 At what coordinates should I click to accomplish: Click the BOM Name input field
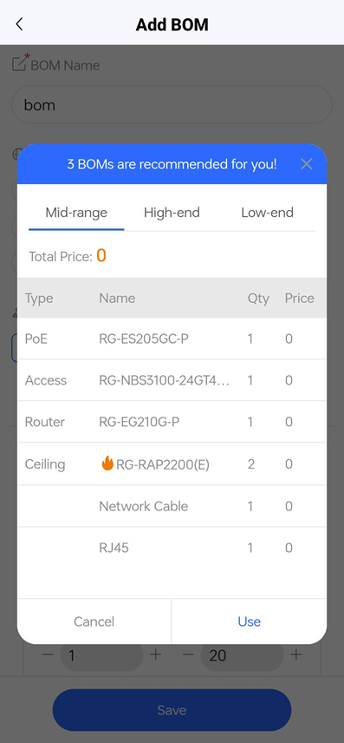172,105
